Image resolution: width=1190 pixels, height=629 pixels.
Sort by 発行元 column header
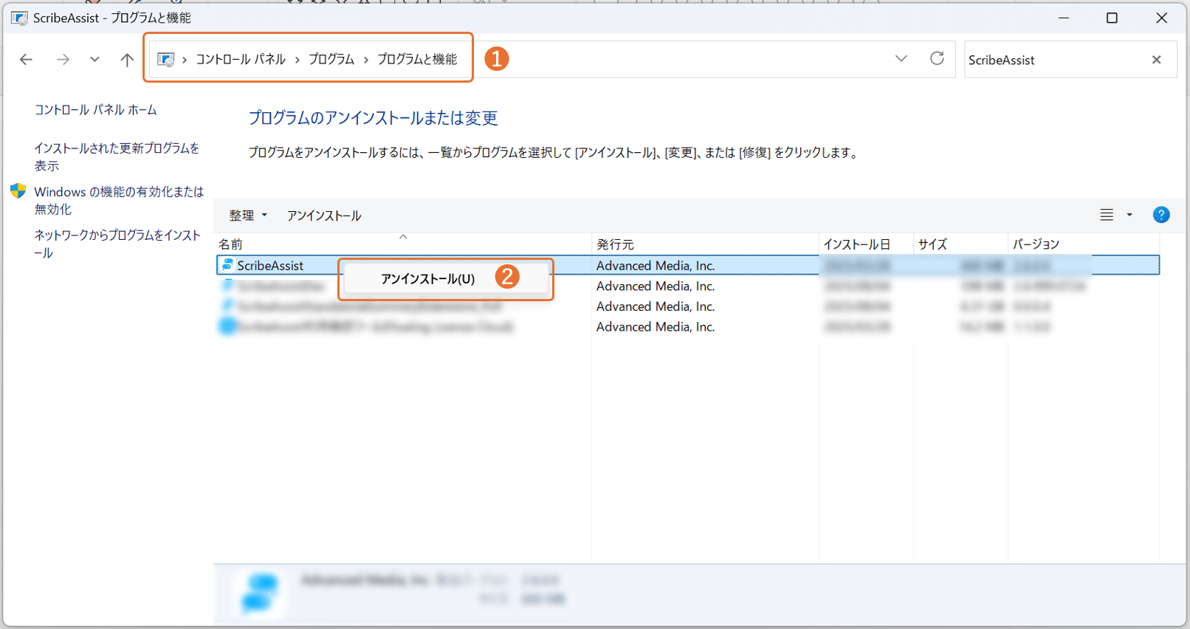click(615, 244)
